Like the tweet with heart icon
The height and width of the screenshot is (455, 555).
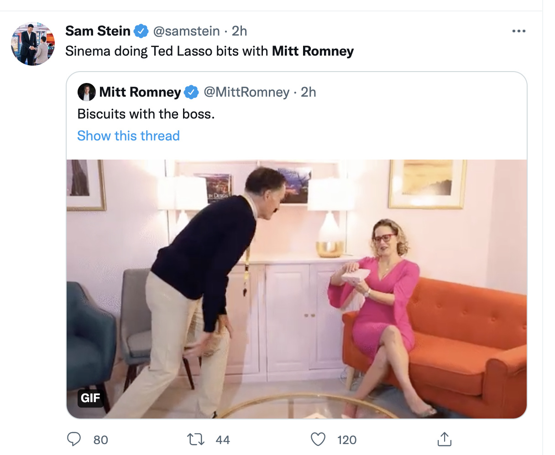tap(318, 439)
